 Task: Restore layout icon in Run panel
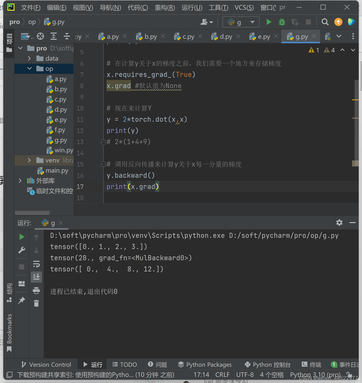(x=22, y=284)
